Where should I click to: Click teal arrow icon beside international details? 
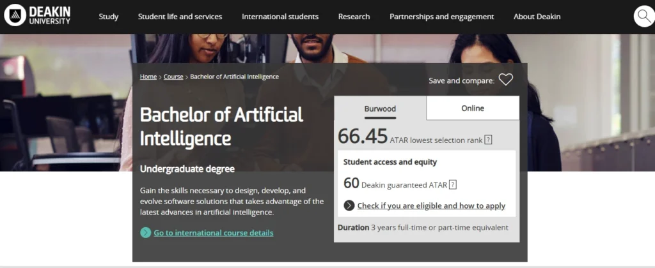click(x=146, y=233)
